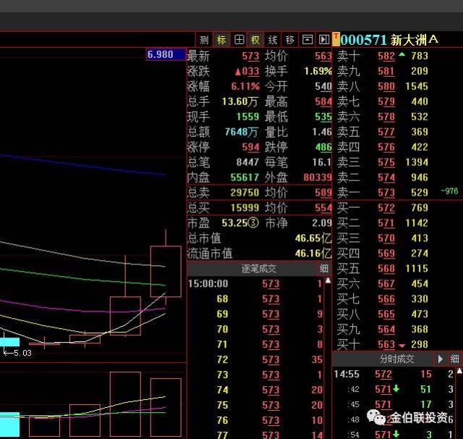Click the 涨幅 value 6.11%
Viewport: 463px width, 439px height.
coord(245,86)
